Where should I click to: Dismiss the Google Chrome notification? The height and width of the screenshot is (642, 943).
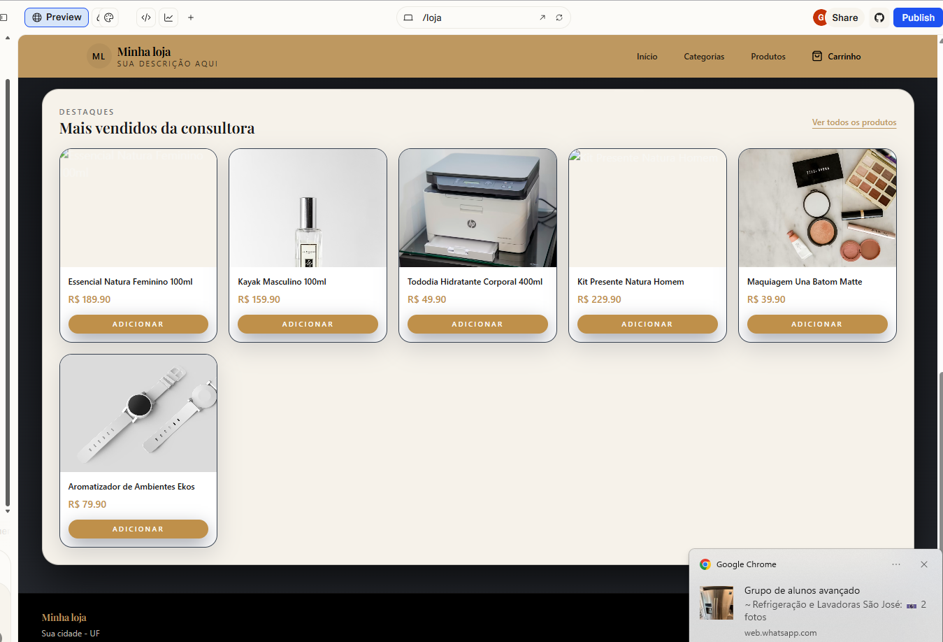924,564
